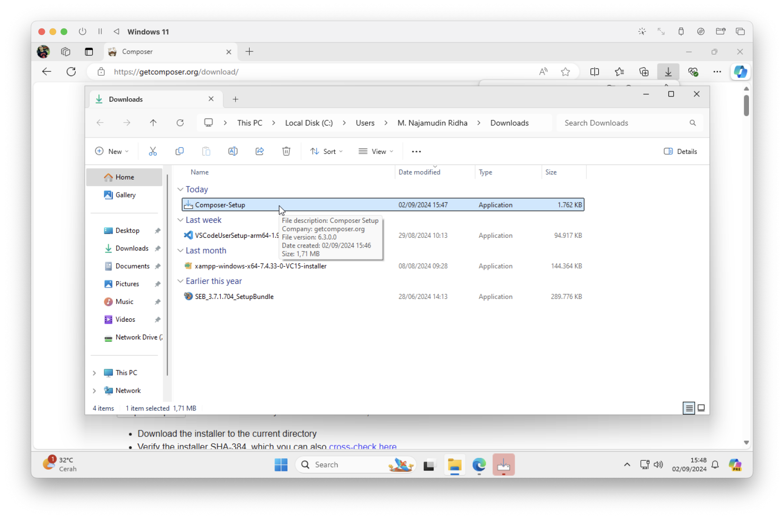The height and width of the screenshot is (519, 784).
Task: Switch to details list view icon in status bar
Action: (x=689, y=408)
